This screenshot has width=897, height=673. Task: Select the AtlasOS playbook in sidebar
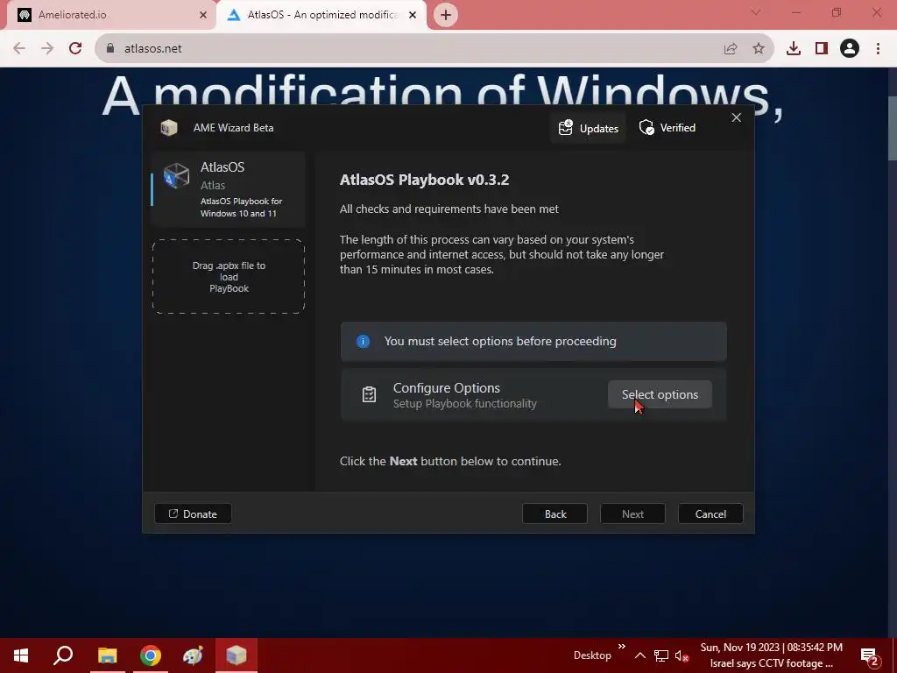click(x=229, y=189)
